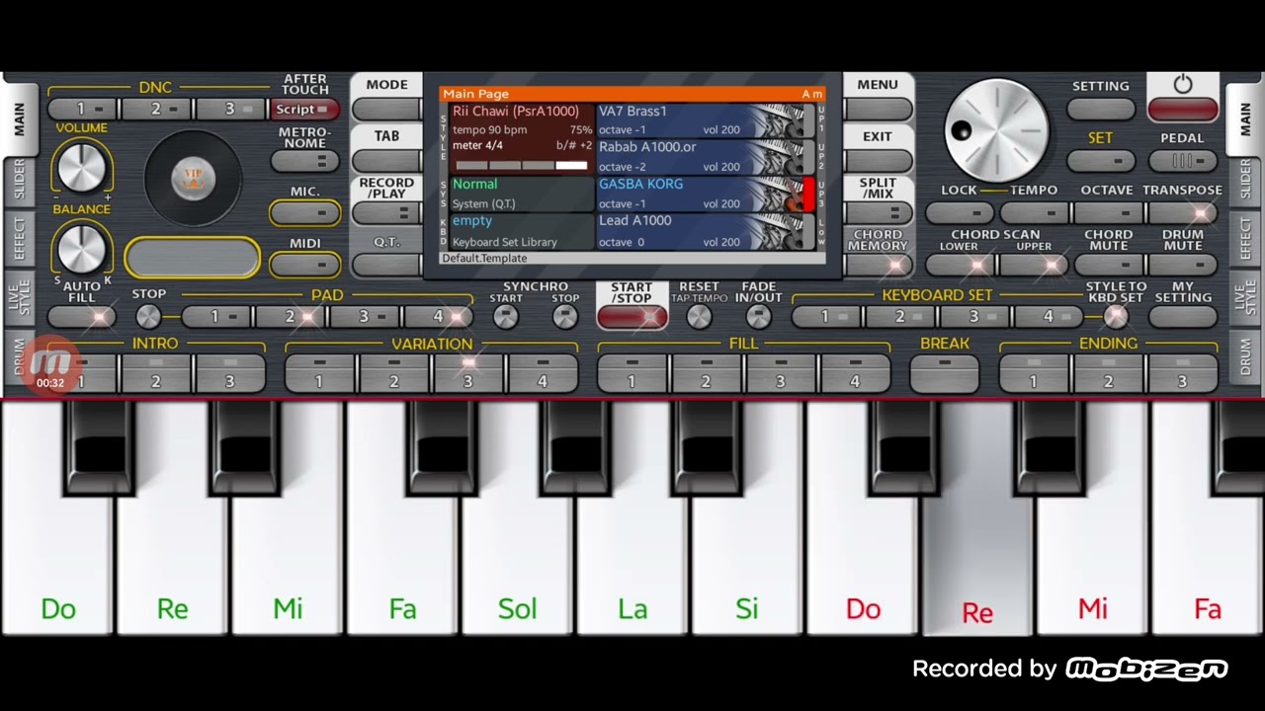Tap the Fade In/Out round button
The image size is (1265, 711).
(758, 316)
